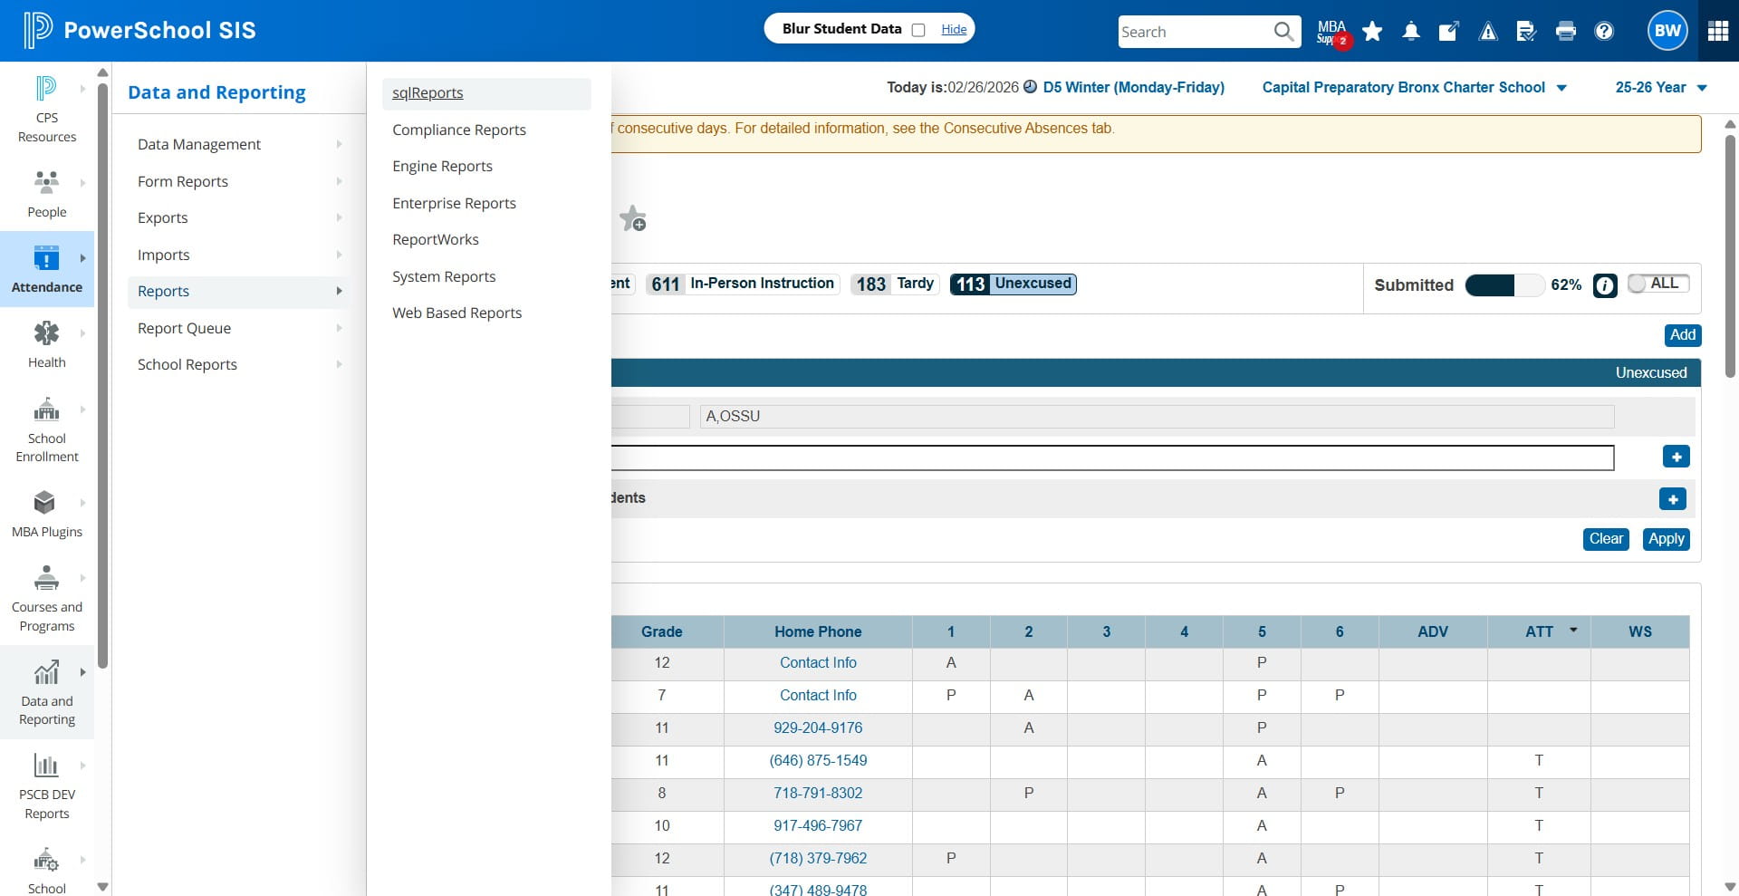
Task: Open the BW user profile avatar
Action: coord(1667,31)
